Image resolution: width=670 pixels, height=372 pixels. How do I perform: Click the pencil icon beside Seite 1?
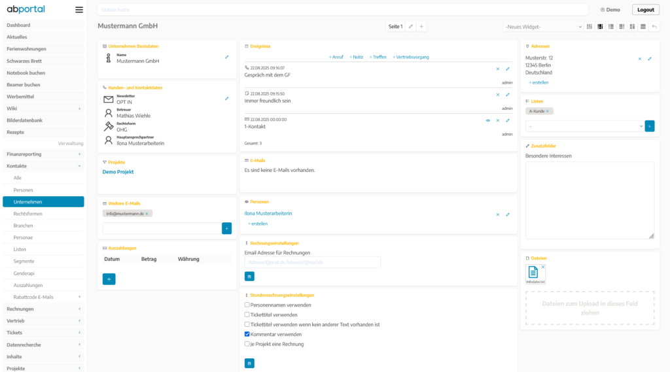411,27
